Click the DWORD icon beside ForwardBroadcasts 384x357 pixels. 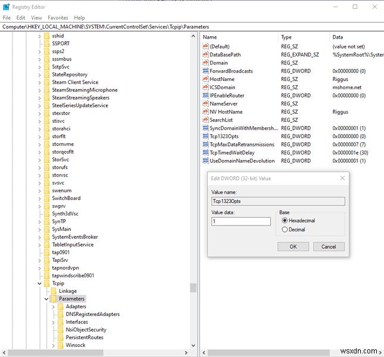pos(205,71)
